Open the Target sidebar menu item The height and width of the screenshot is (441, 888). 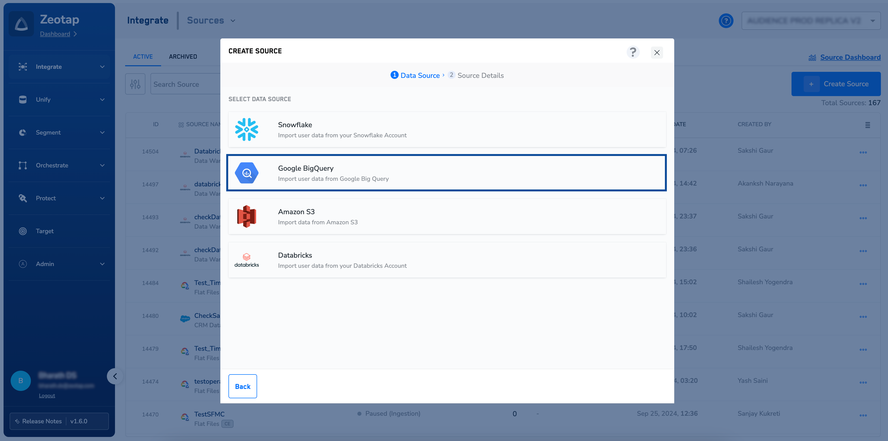click(45, 231)
